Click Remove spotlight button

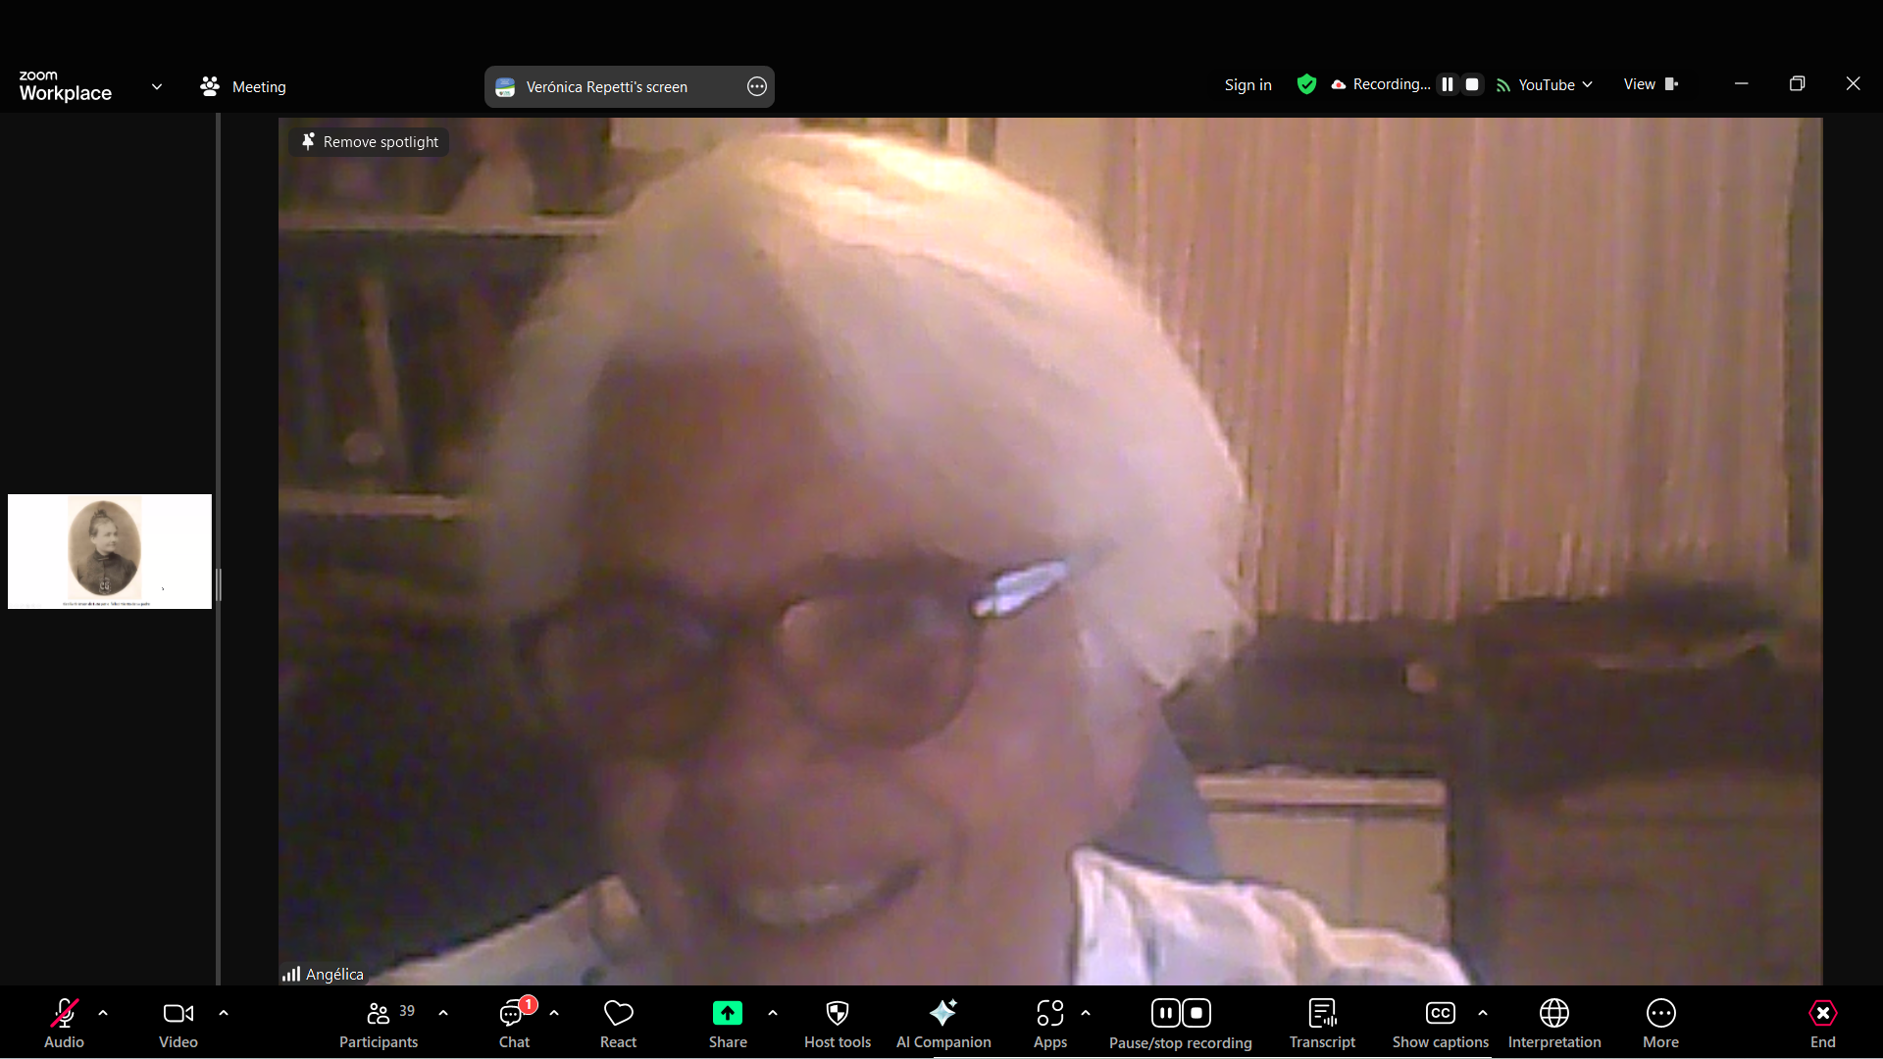tap(370, 142)
